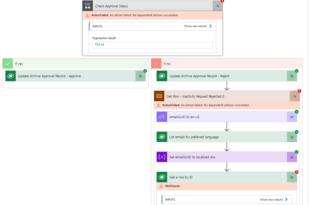Select the table icon on Get Row - Inactivity Request Rejected
This screenshot has height=205, width=311.
tap(159, 96)
